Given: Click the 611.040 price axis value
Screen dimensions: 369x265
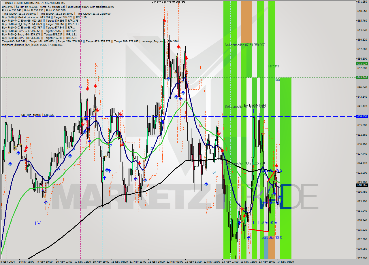Looking at the screenshot, I should (362, 211).
